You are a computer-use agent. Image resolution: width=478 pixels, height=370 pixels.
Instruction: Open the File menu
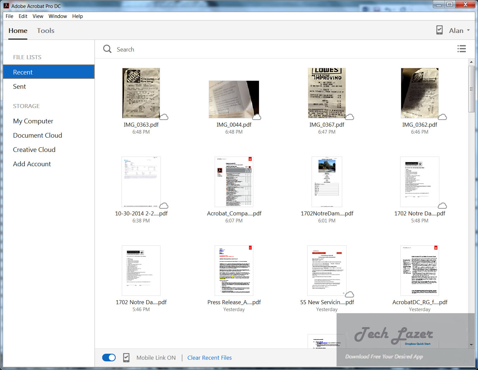pyautogui.click(x=9, y=16)
